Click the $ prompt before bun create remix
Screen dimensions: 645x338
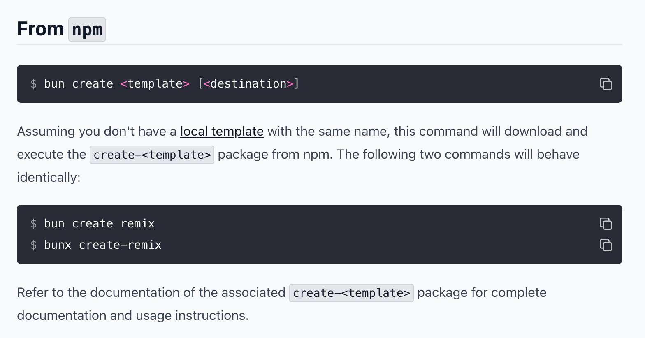coord(34,224)
